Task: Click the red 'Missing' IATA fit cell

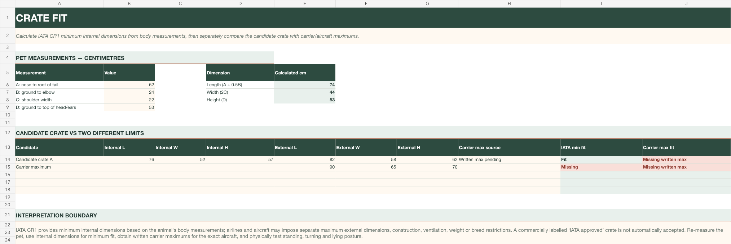Action: point(601,167)
